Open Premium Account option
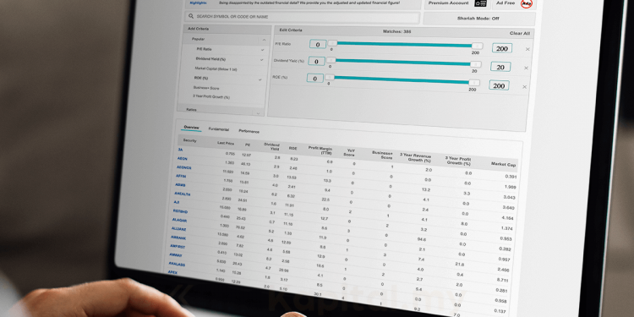634x317 pixels. pos(448,3)
